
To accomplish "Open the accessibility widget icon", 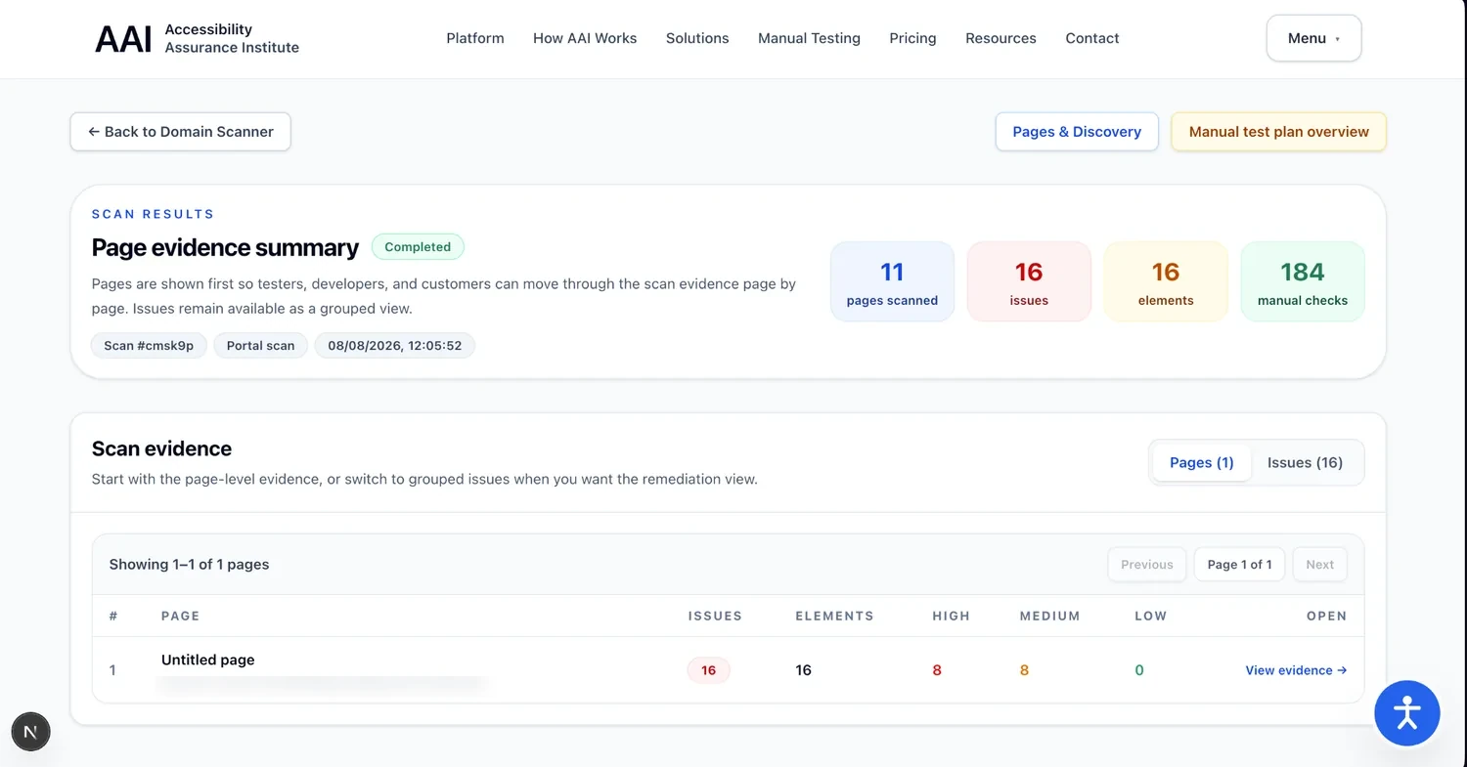I will pyautogui.click(x=1406, y=713).
